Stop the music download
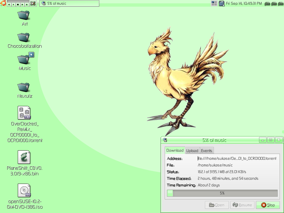The height and width of the screenshot is (213, 284). pyautogui.click(x=268, y=205)
